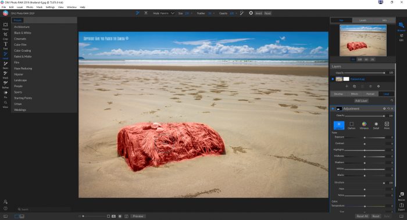The height and width of the screenshot is (220, 407).
Task: Adjust the Exposure slider handle
Action: pos(365,138)
